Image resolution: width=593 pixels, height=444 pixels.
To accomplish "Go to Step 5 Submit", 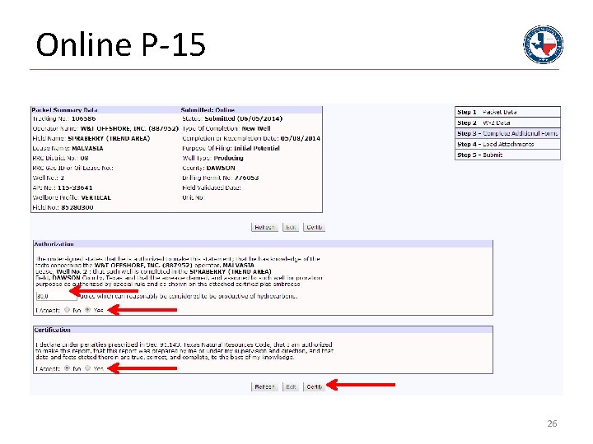I will pos(507,155).
